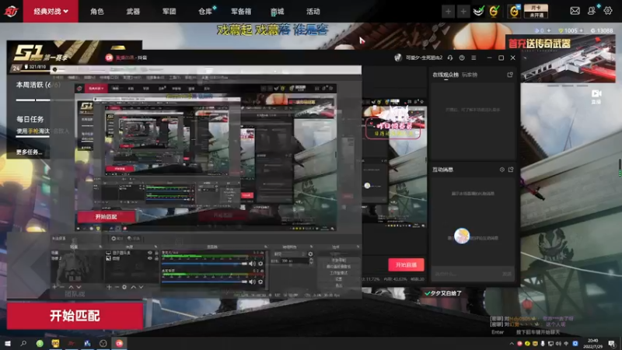The image size is (622, 350).
Task: Open the game settings gear icon
Action: (x=608, y=11)
